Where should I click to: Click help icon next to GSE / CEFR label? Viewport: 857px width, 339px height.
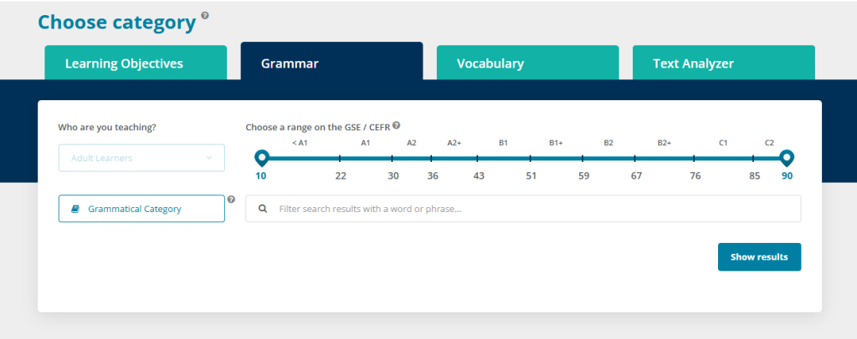[x=397, y=125]
